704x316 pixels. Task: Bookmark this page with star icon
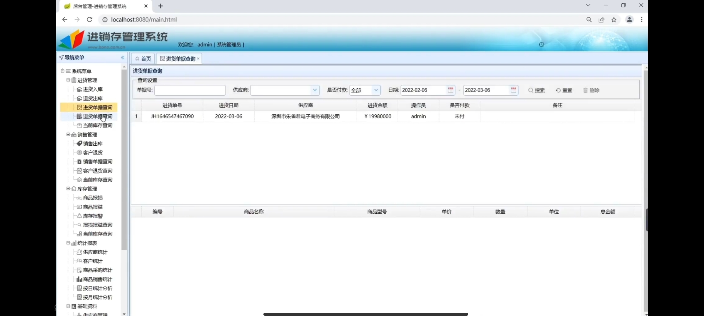(614, 20)
